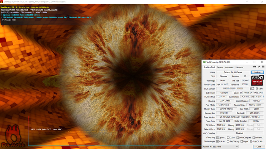
Task: Click the GPU Clock 1340 MHz value
Action: (x=221, y=125)
